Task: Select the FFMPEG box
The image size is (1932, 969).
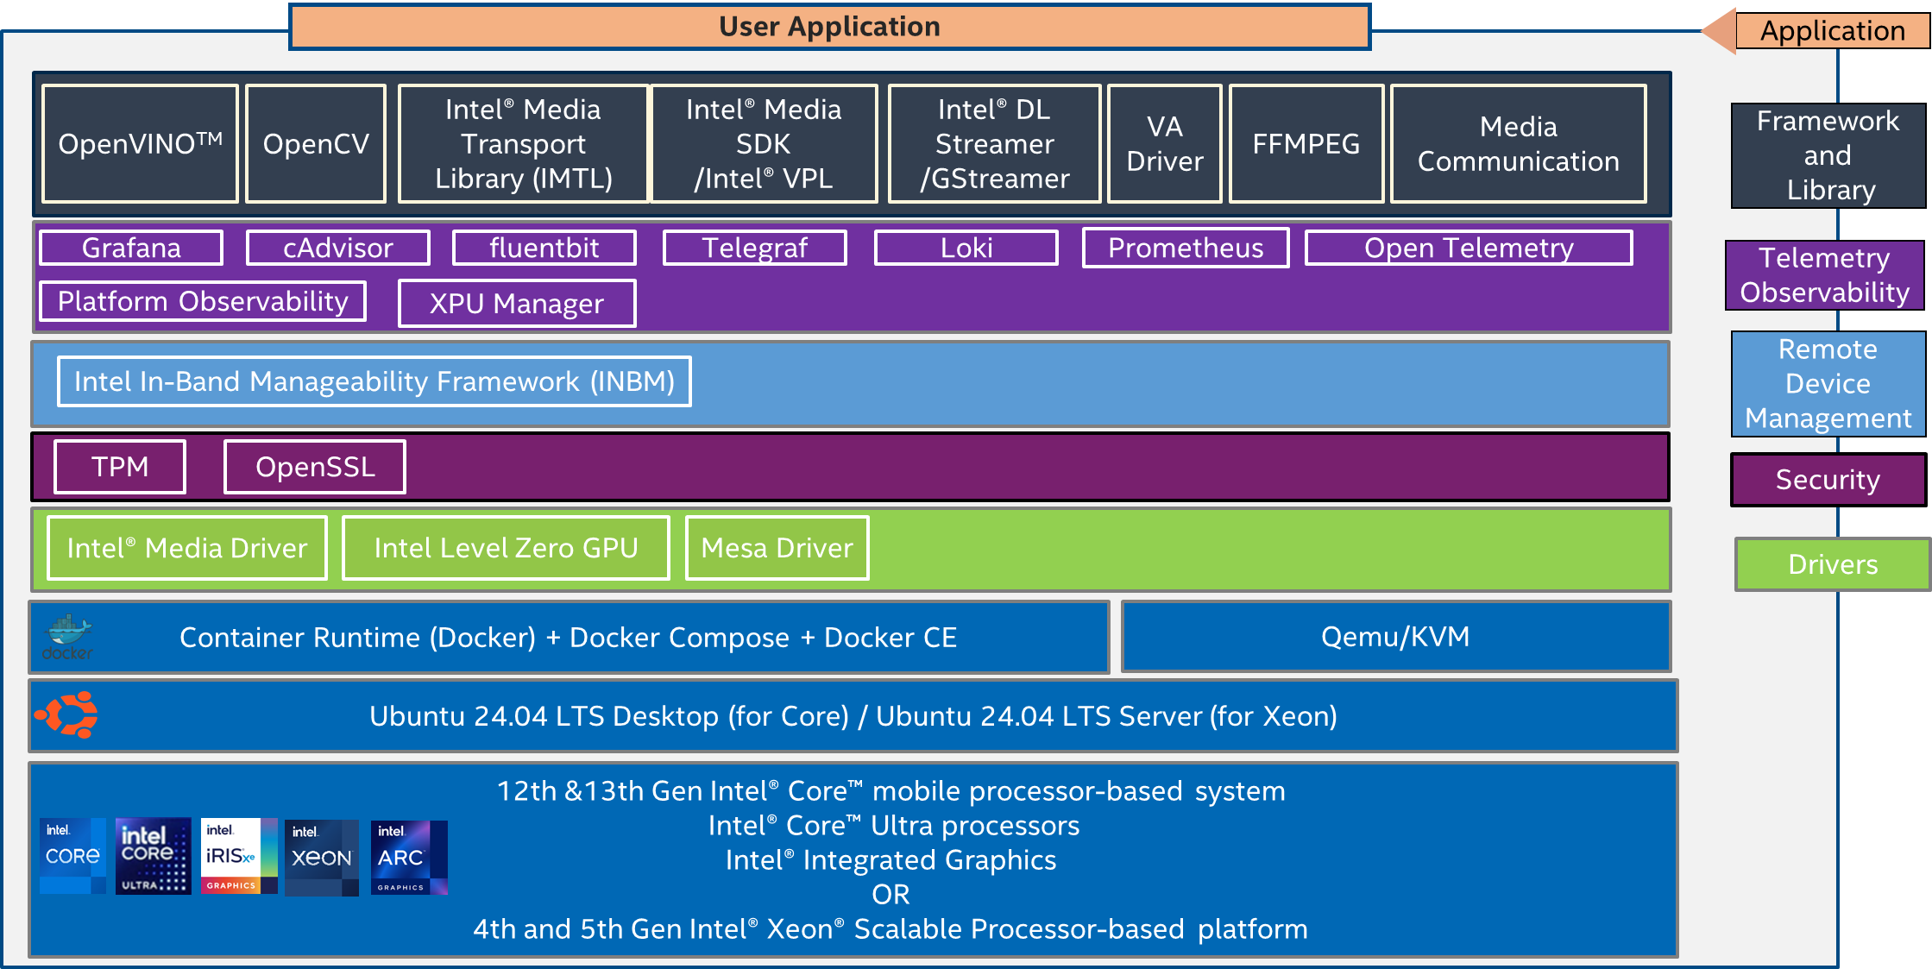Action: pos(1306,143)
